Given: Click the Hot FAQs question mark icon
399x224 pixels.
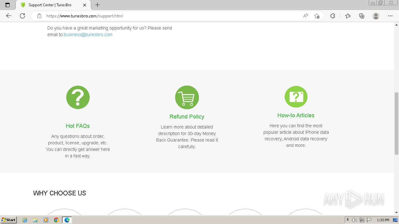Looking at the screenshot, I should [x=78, y=97].
